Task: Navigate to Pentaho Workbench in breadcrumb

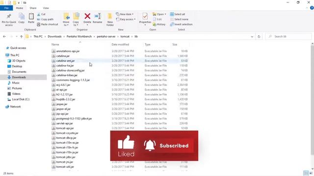Action: pos(79,37)
